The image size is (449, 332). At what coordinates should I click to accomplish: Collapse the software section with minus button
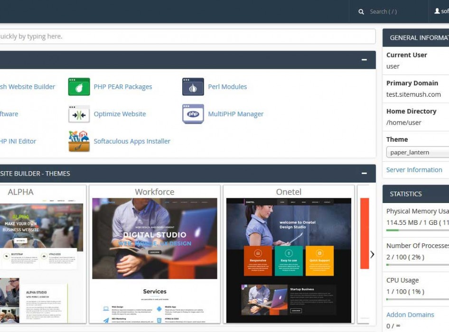[x=364, y=60]
